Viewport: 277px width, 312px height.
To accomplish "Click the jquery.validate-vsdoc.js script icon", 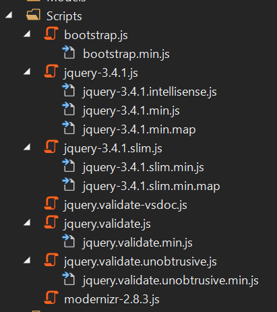I will (51, 204).
